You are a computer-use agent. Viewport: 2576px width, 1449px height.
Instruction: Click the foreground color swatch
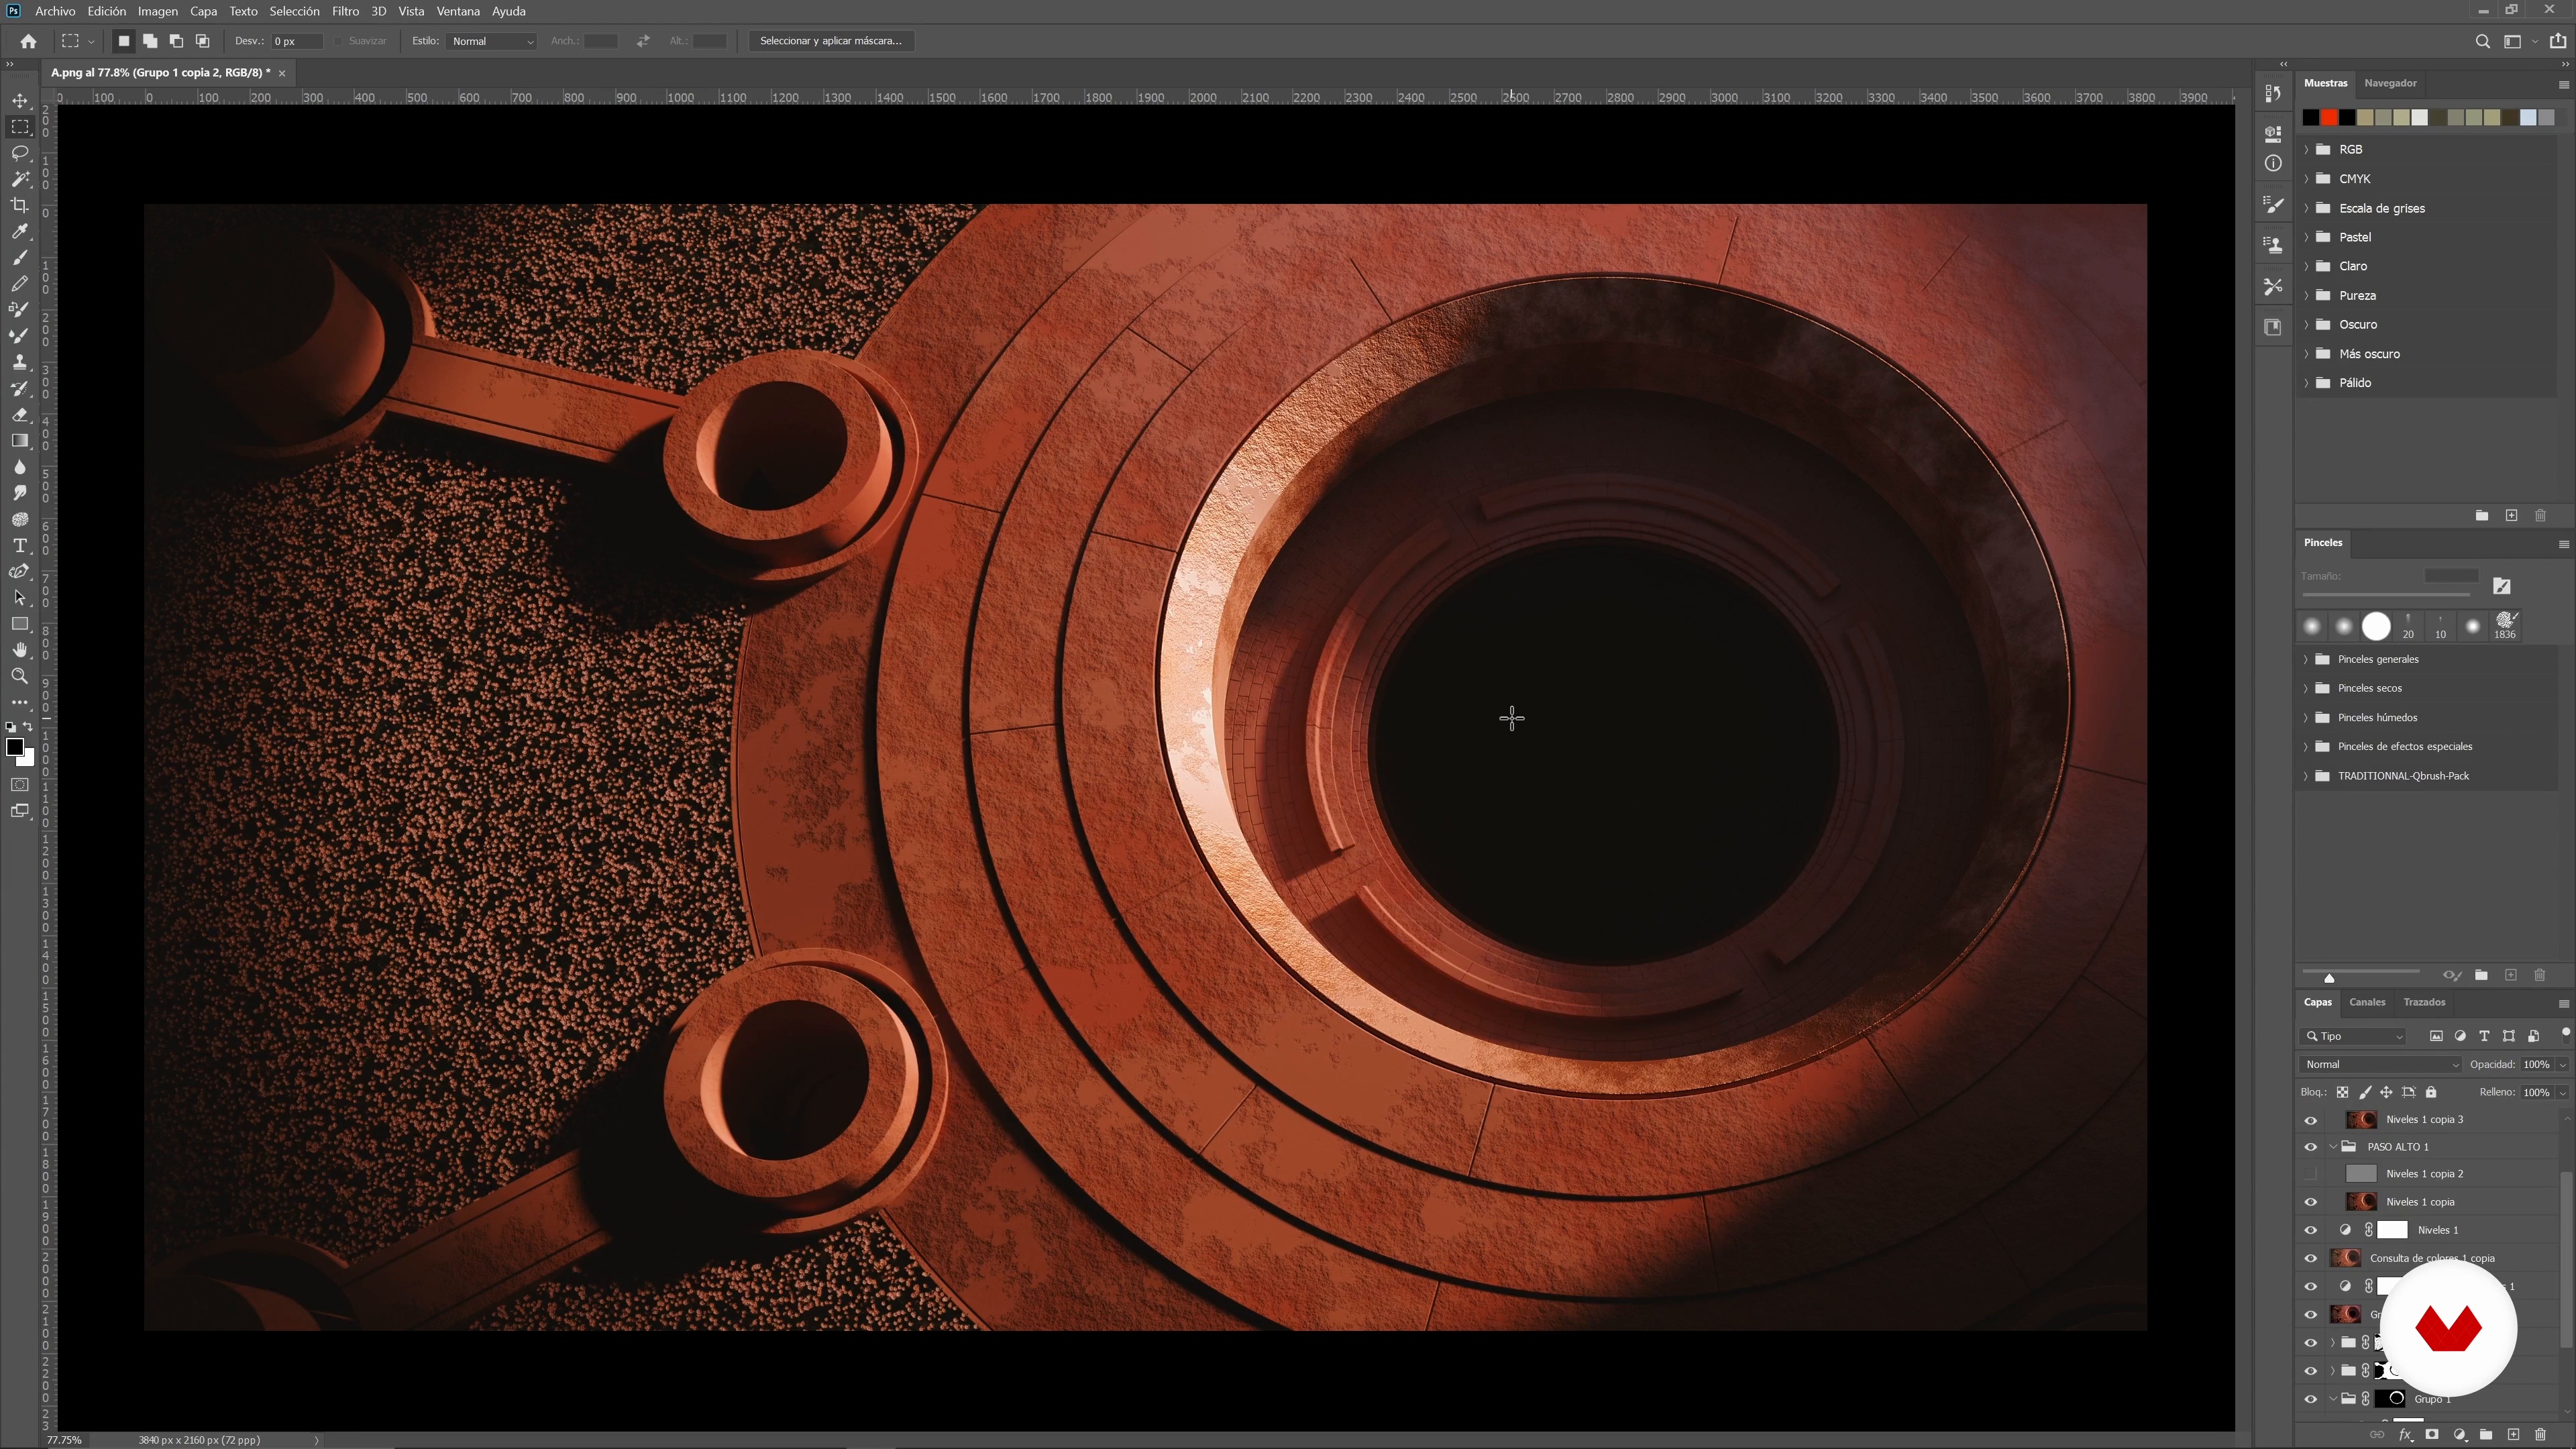click(x=15, y=747)
